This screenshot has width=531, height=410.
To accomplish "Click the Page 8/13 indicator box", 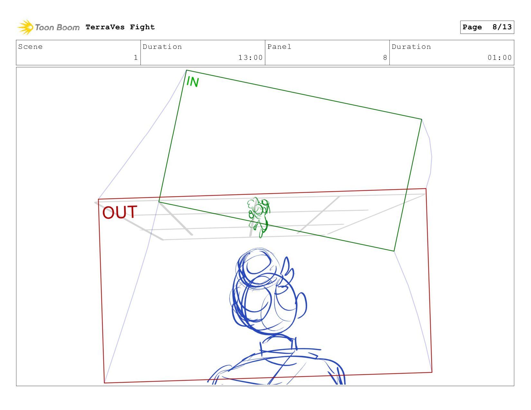I will tap(487, 27).
